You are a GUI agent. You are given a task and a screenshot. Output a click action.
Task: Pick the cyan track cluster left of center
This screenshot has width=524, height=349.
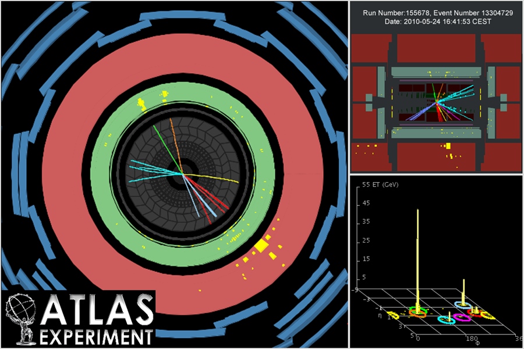(x=151, y=168)
